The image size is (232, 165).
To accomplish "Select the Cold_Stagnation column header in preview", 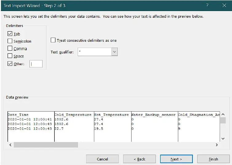I will [x=199, y=115].
